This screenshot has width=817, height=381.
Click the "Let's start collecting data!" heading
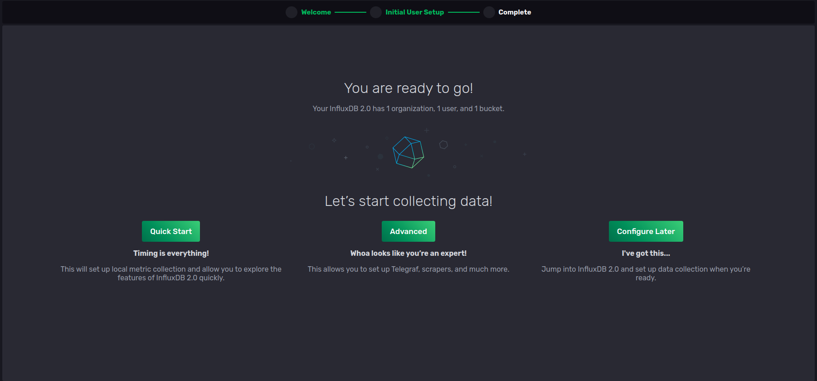tap(408, 201)
